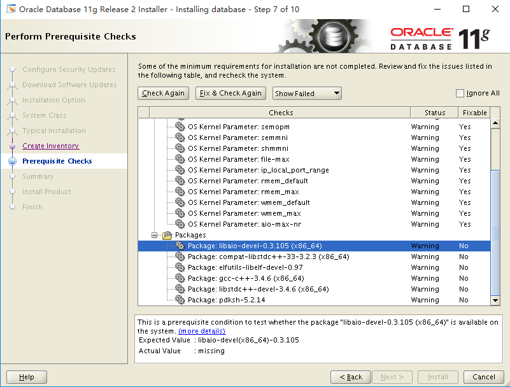The image size is (510, 387).
Task: Click the checks list scroll down arrow
Action: 495,300
